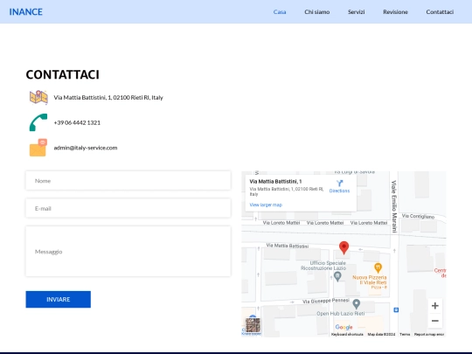Viewport: 472px width, 354px height.
Task: Click the Directions icon in the map card
Action: (x=339, y=184)
